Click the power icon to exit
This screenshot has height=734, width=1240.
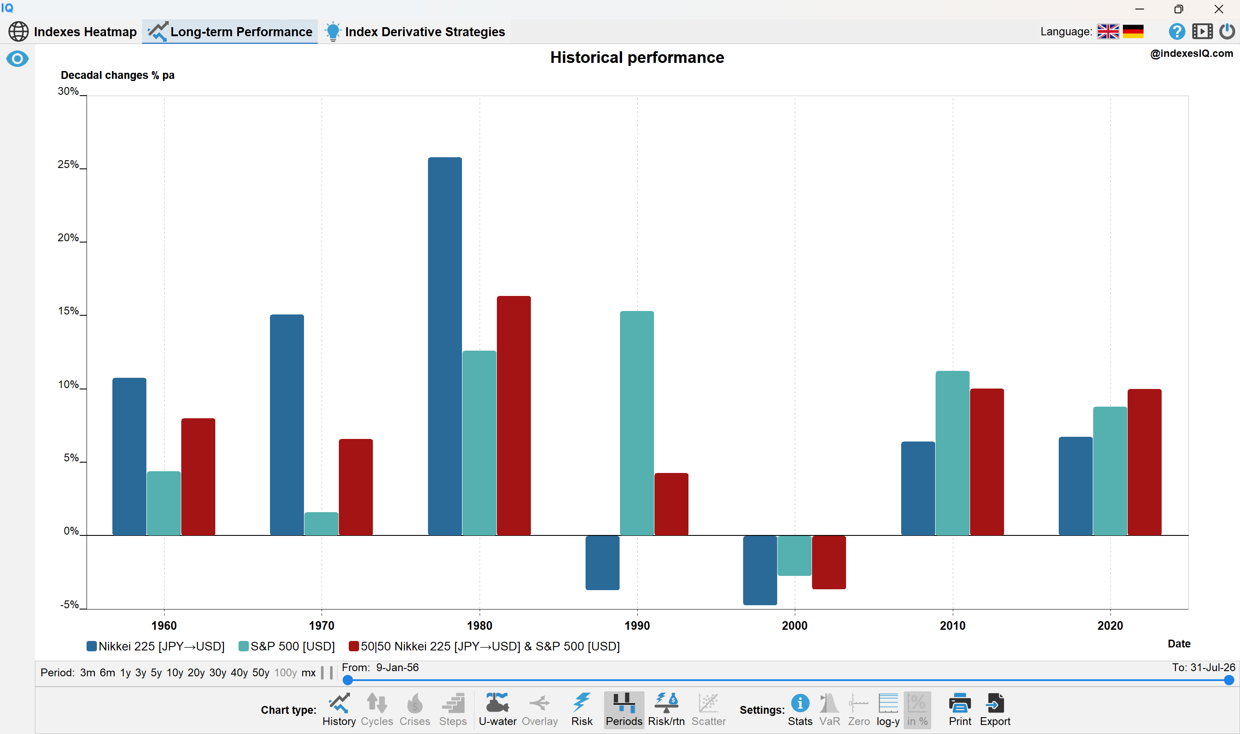[x=1227, y=31]
